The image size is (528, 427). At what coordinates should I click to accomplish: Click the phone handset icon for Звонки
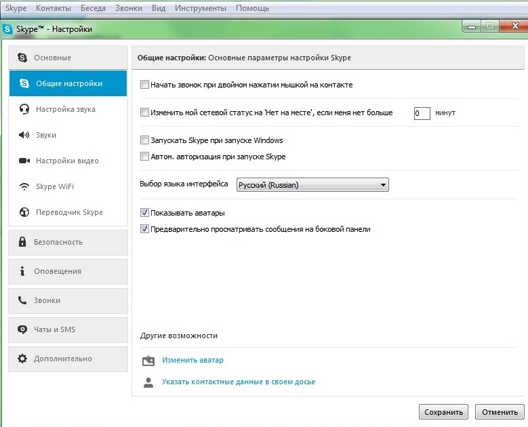pyautogui.click(x=22, y=300)
